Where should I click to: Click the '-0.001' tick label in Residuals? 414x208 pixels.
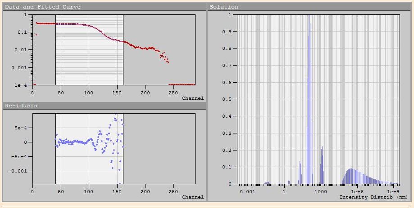(18, 171)
